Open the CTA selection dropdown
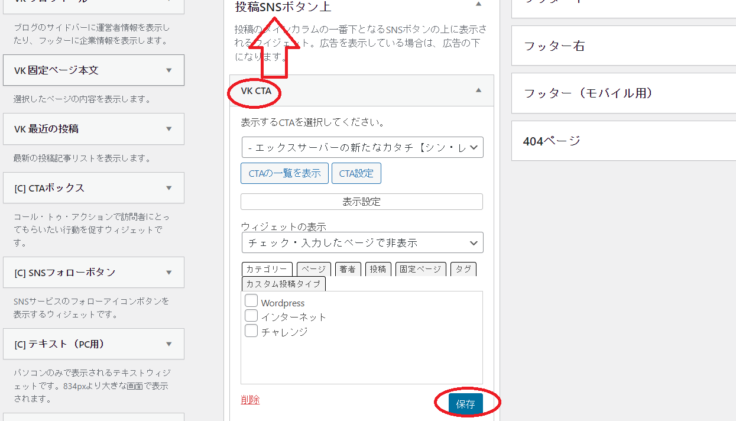The height and width of the screenshot is (421, 736). coord(362,148)
